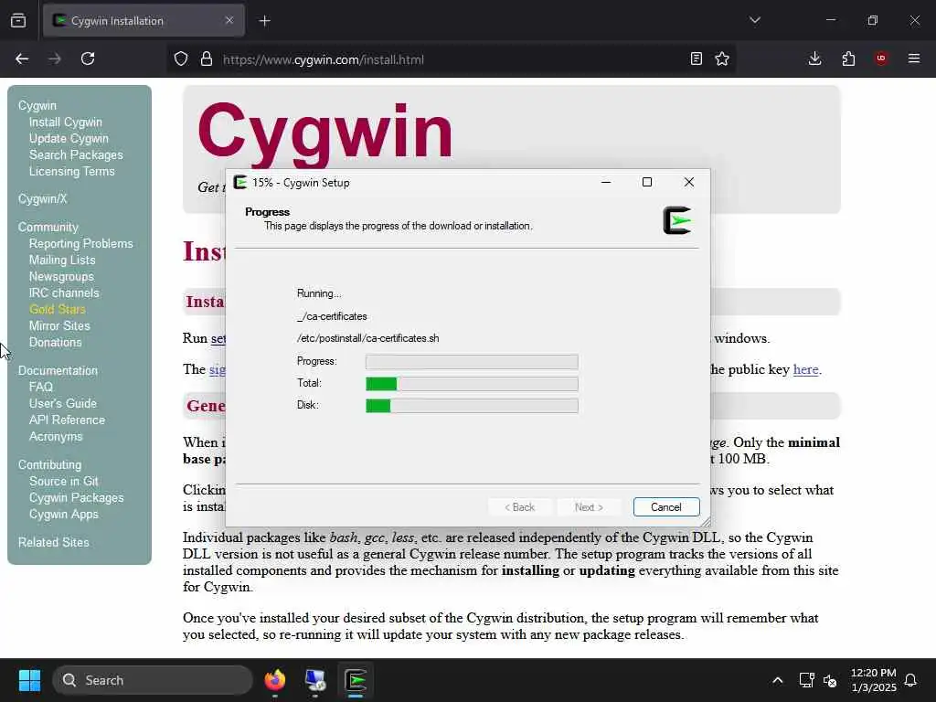Open Cygwin Packages sidebar link

click(x=77, y=498)
